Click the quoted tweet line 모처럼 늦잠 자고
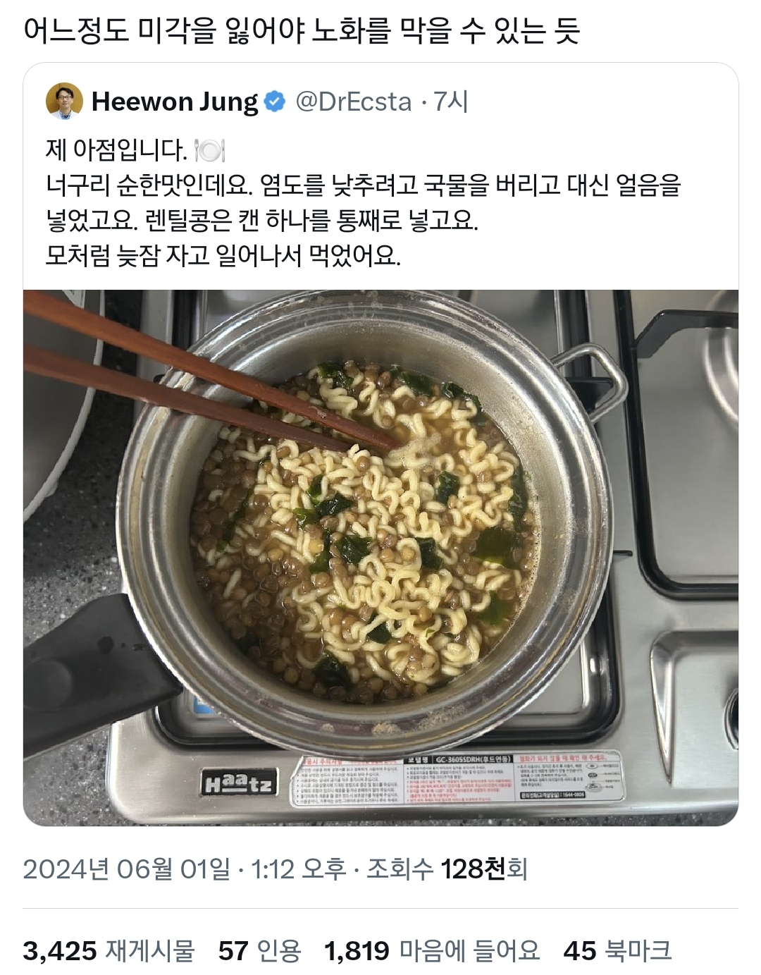The image size is (761, 975). tap(223, 255)
